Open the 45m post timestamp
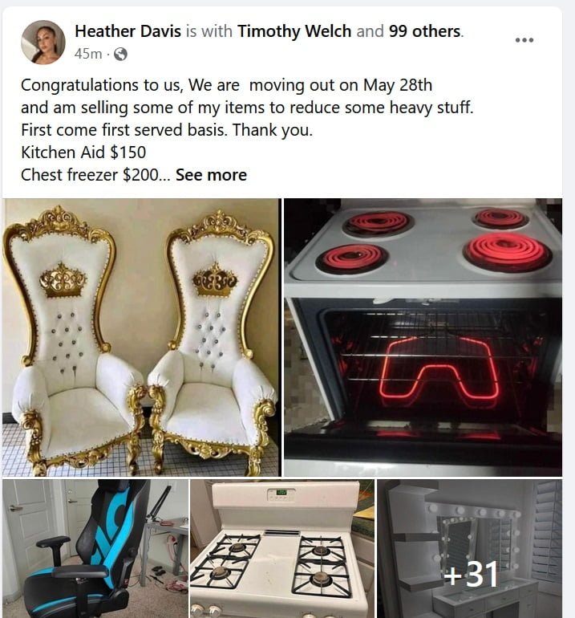This screenshot has width=575, height=618. click(x=88, y=54)
